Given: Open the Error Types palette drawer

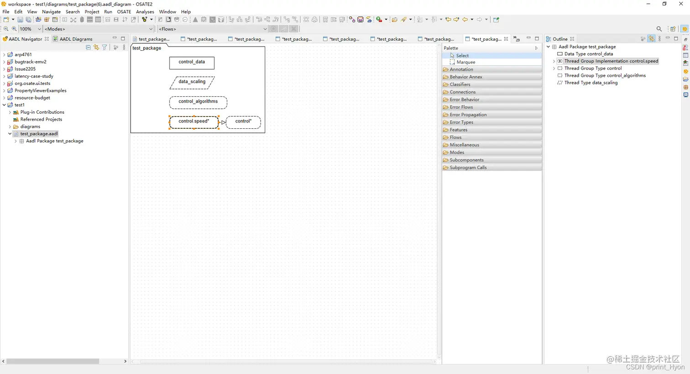Looking at the screenshot, I should point(492,122).
